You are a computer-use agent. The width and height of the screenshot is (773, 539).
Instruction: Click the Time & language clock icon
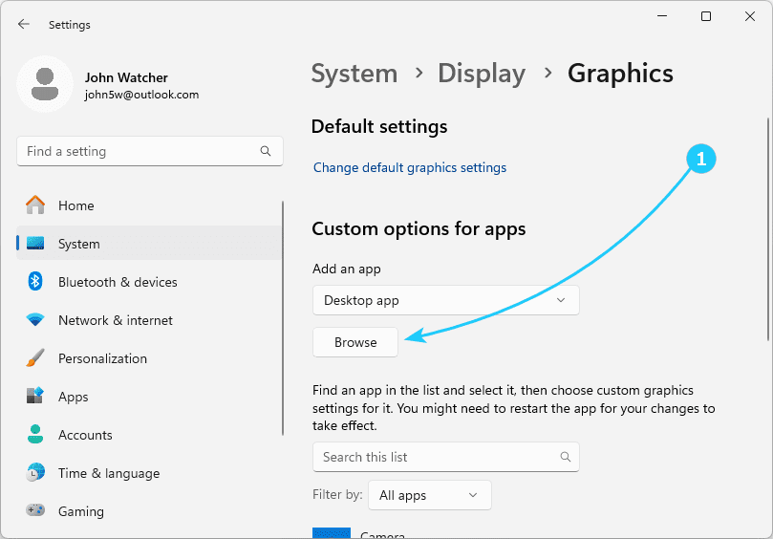(35, 473)
